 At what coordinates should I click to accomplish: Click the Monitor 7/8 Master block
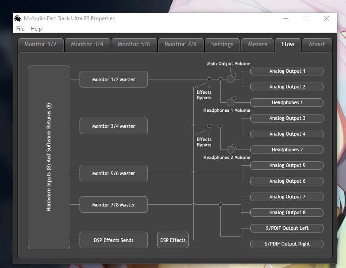[114, 205]
